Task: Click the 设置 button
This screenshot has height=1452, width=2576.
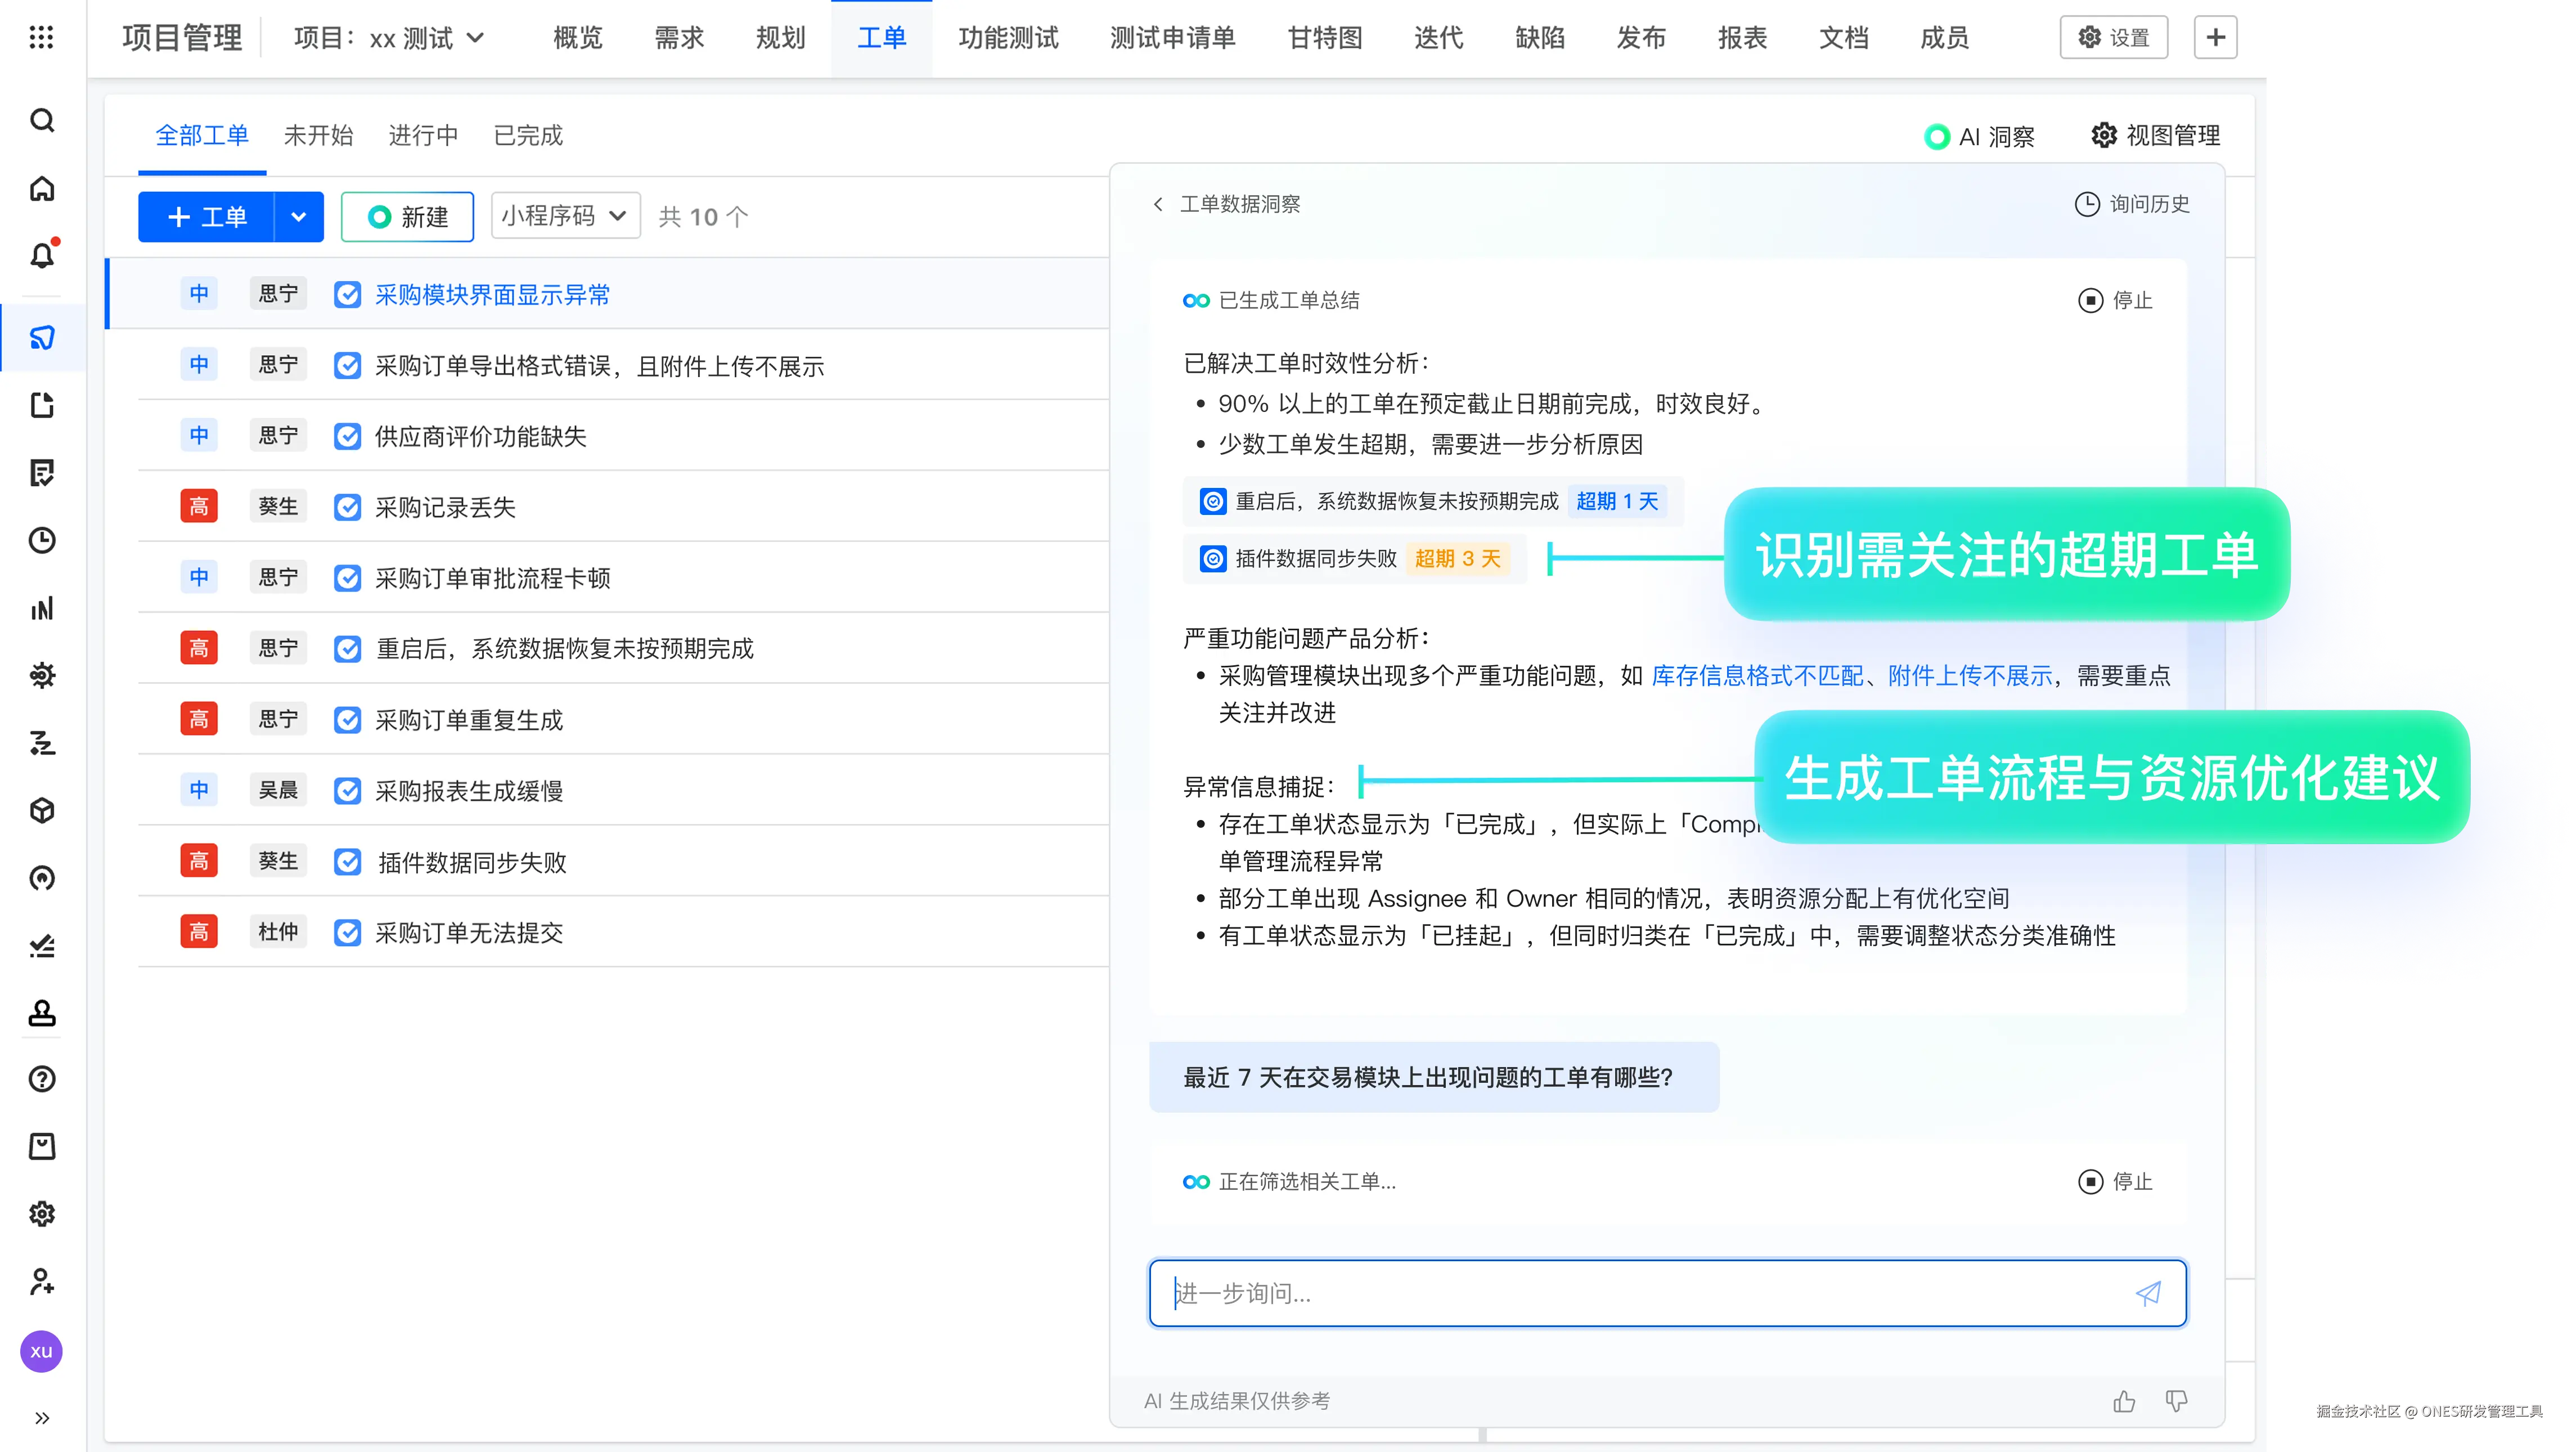Action: [2113, 38]
